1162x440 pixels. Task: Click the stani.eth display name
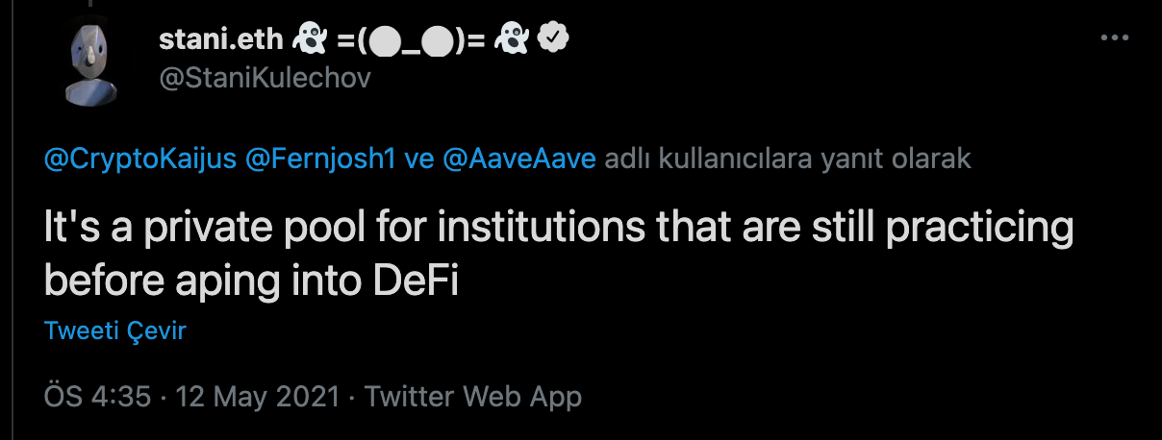tap(220, 38)
